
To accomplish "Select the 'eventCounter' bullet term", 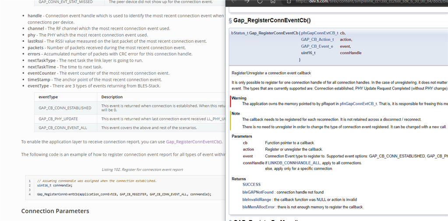I will pyautogui.click(x=41, y=73).
